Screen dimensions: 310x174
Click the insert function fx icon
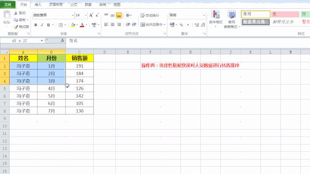(x=62, y=41)
